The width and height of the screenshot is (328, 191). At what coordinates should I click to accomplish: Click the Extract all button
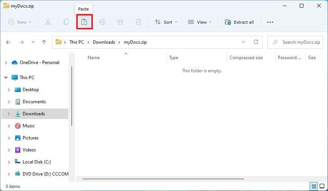(x=239, y=22)
